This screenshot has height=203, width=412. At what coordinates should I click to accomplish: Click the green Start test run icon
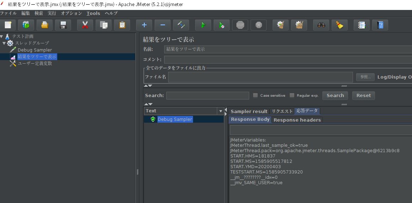[x=203, y=25]
